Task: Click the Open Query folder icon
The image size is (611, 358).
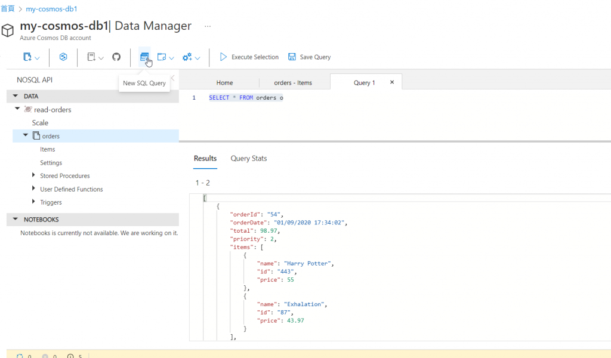Action: pos(161,57)
